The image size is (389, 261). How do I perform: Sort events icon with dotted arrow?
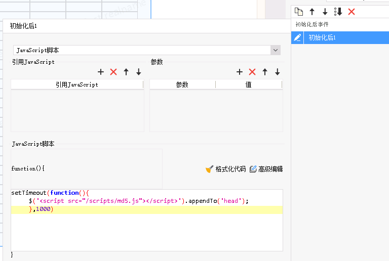pyautogui.click(x=338, y=12)
